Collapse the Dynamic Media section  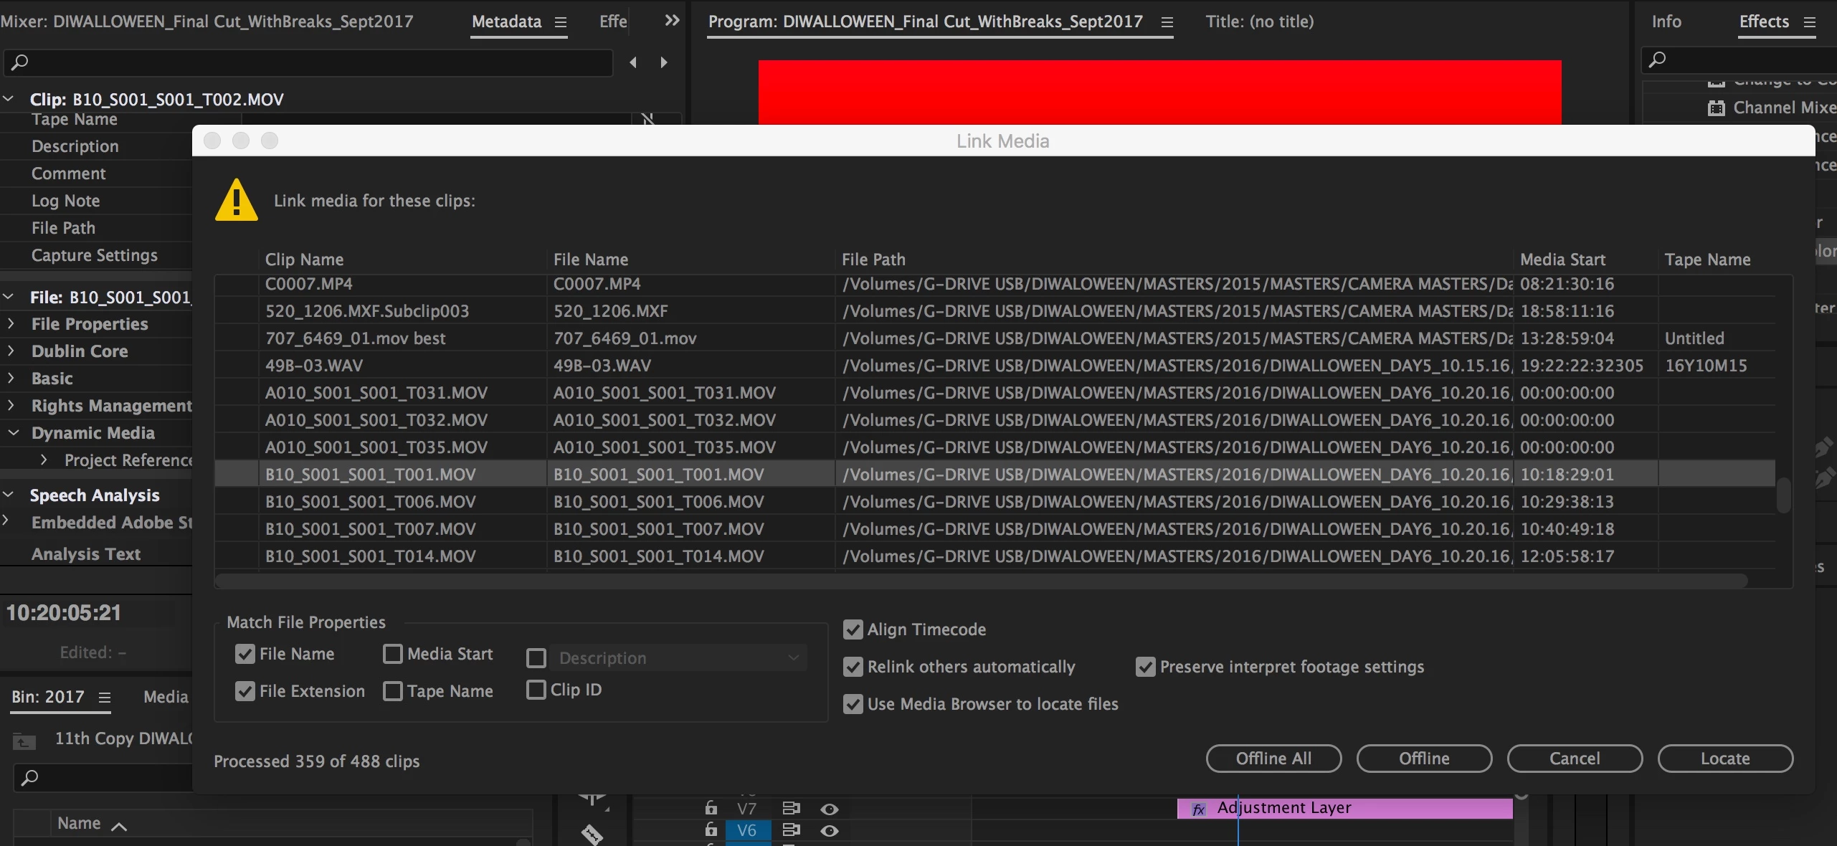click(13, 433)
